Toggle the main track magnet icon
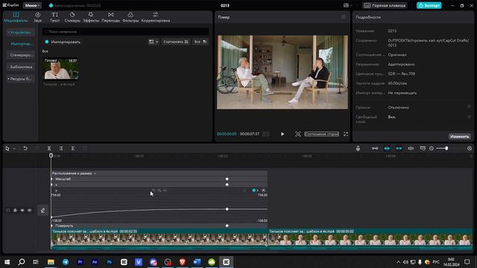The height and width of the screenshot is (268, 477). (375, 148)
